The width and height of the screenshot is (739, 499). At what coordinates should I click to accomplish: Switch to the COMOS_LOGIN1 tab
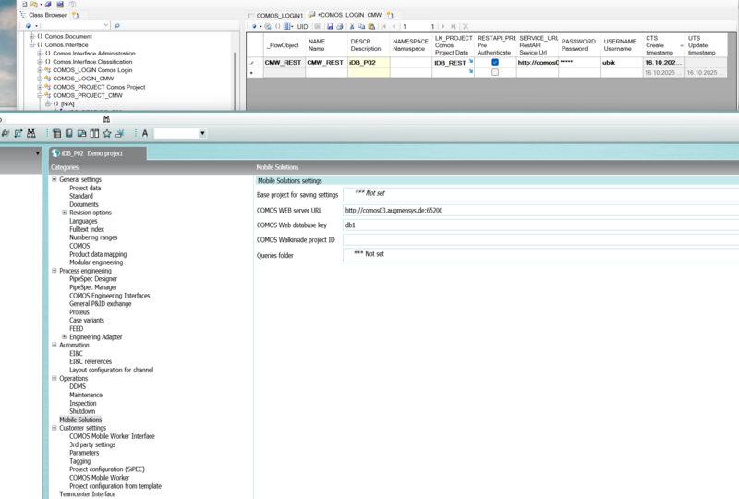(280, 15)
